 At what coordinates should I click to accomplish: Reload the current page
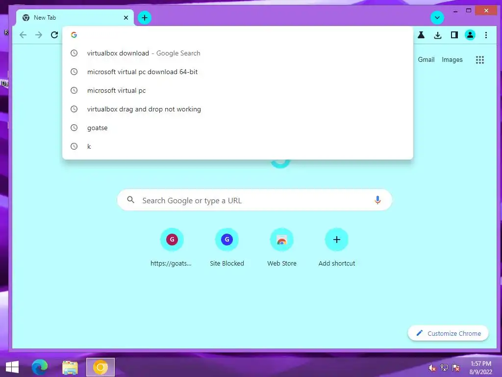(54, 35)
